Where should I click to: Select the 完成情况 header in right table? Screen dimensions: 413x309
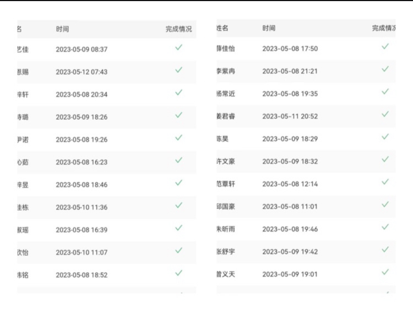[384, 28]
